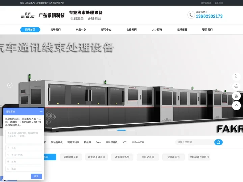Focus the keyword search input field
Screen dimensions: 243x182
[195, 142]
